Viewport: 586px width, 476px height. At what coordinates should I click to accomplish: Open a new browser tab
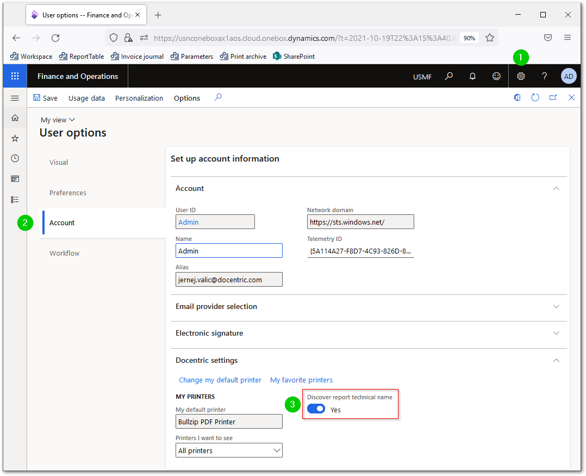158,15
